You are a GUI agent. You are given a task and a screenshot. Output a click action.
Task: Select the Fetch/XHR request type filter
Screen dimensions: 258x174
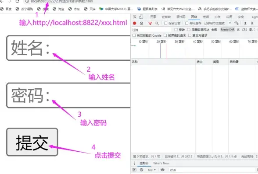click(228, 30)
